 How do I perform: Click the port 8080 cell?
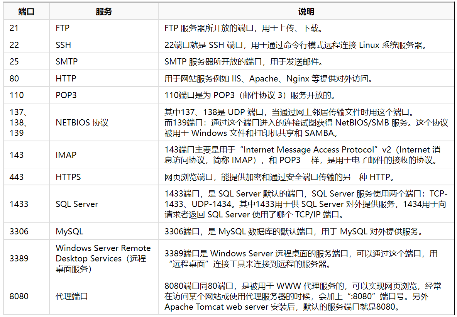(19, 296)
